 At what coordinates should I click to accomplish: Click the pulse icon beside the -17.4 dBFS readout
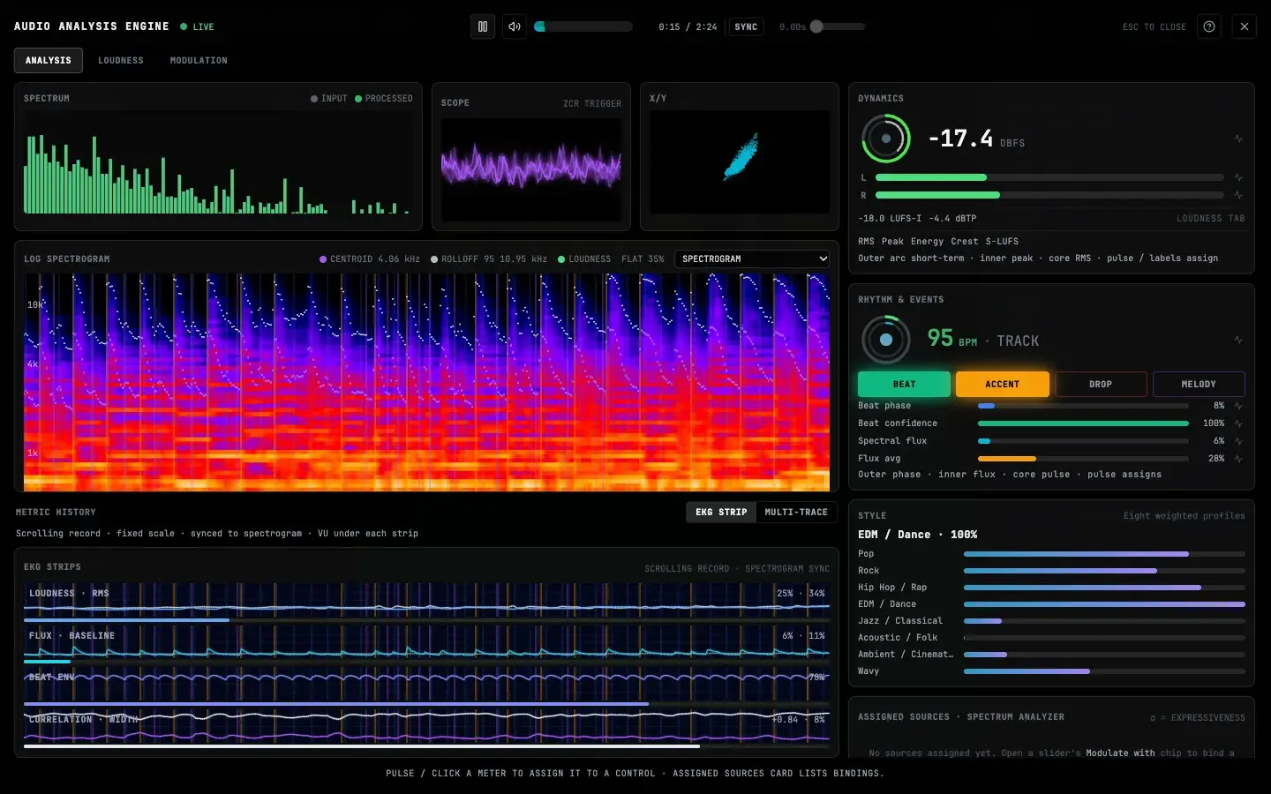1238,139
